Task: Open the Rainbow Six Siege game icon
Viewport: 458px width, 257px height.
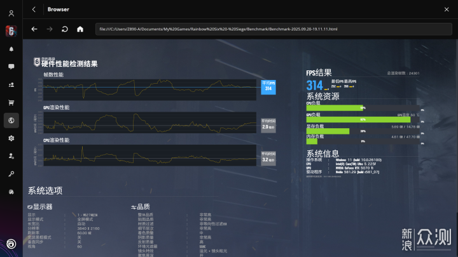Action: [11, 31]
